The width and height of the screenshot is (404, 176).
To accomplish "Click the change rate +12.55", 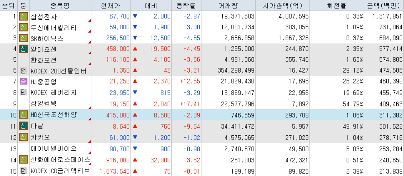I will click(190, 82).
